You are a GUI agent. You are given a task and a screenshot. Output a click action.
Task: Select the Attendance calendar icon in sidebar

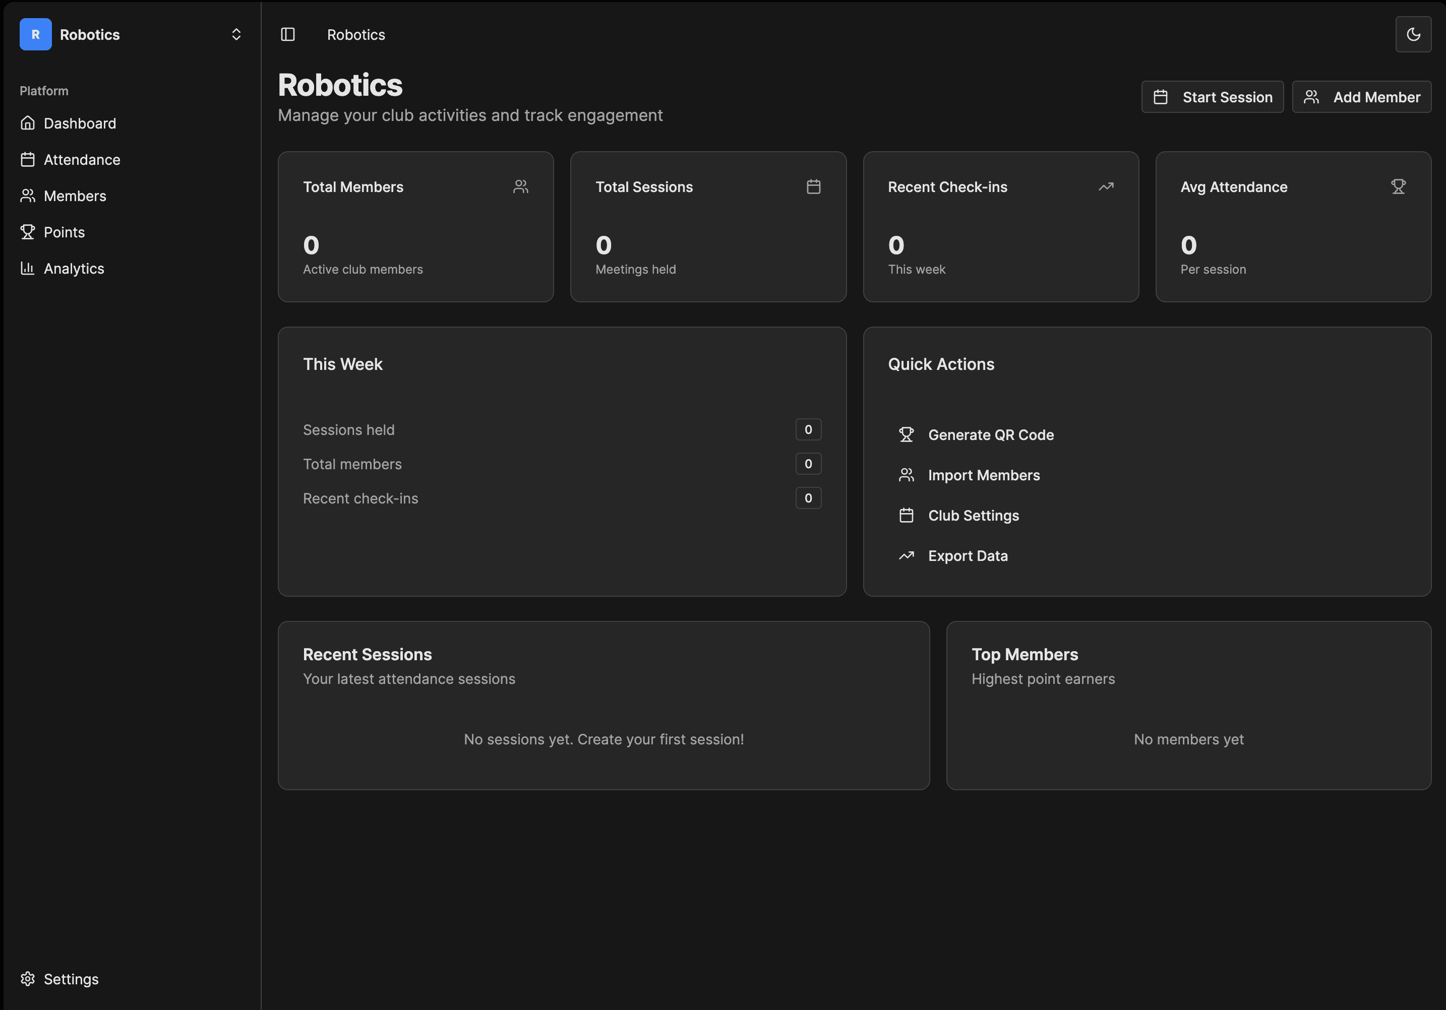click(x=28, y=159)
